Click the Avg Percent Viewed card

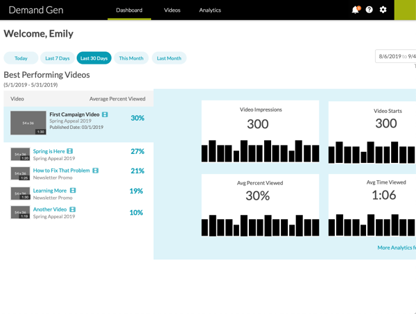[x=260, y=205]
